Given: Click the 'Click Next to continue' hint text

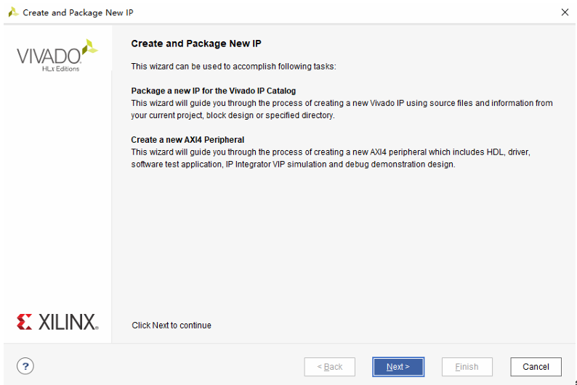Looking at the screenshot, I should [172, 326].
